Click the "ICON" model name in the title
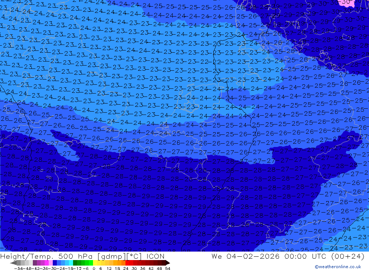 click(x=155, y=256)
